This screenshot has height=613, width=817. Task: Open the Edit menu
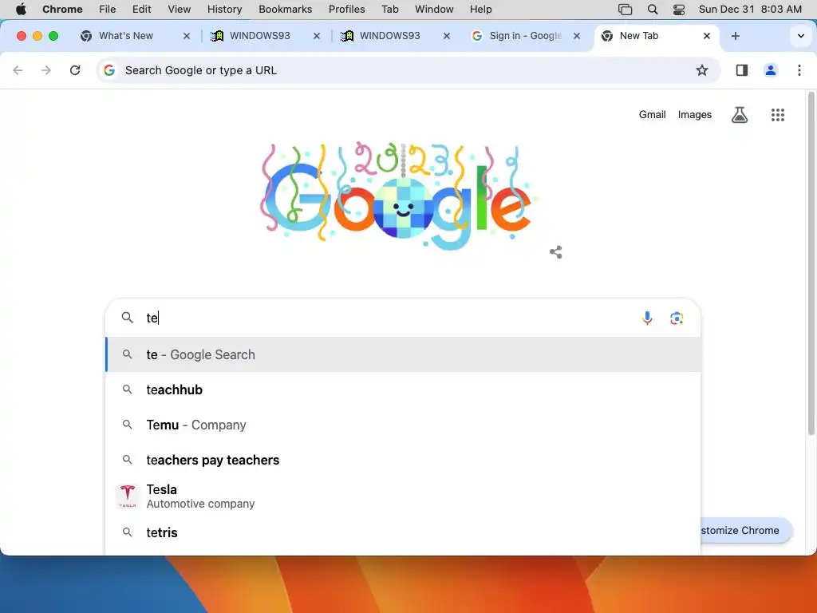(142, 10)
